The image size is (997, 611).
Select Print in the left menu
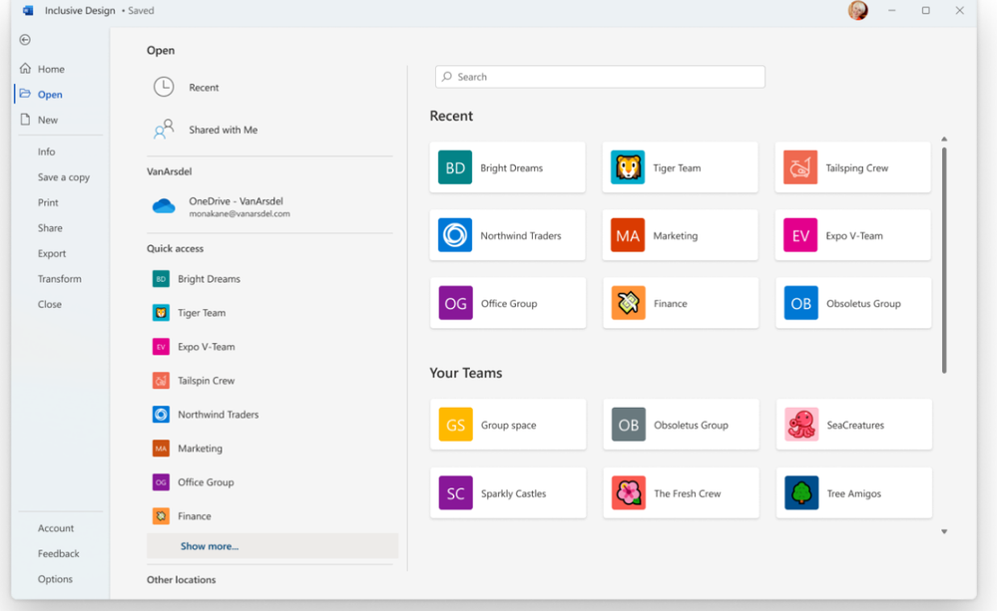click(x=48, y=202)
